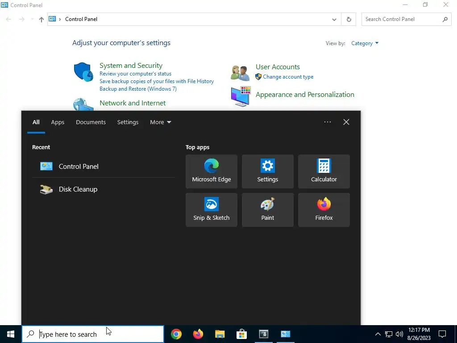Open the Calculator app tile

click(324, 171)
